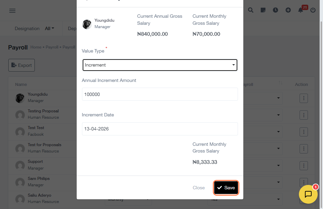Open the hamburger sidebar menu
323x209 pixels.
click(x=12, y=11)
